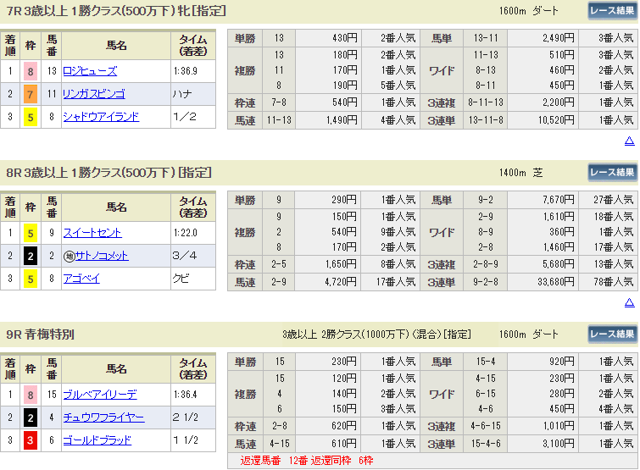Click 7R distance label 1600m ダート
The width and height of the screenshot is (640, 470).
pyautogui.click(x=528, y=11)
